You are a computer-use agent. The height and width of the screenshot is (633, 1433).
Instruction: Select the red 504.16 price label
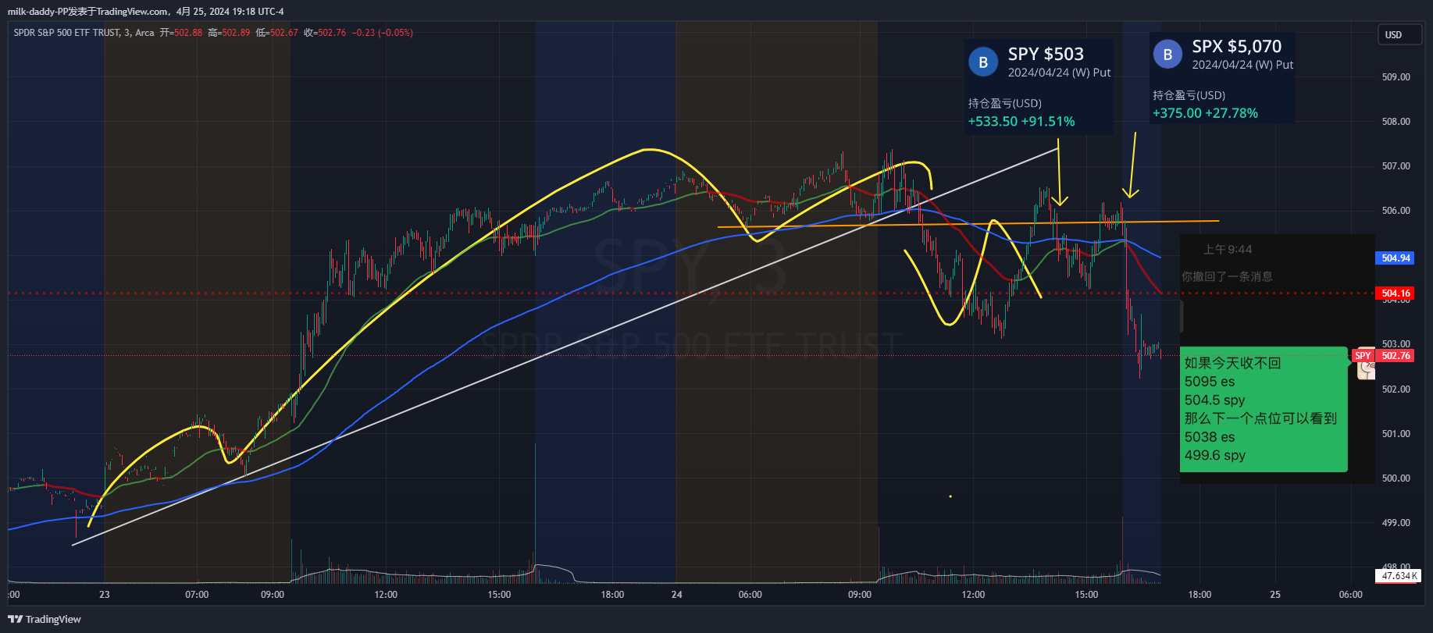1396,293
